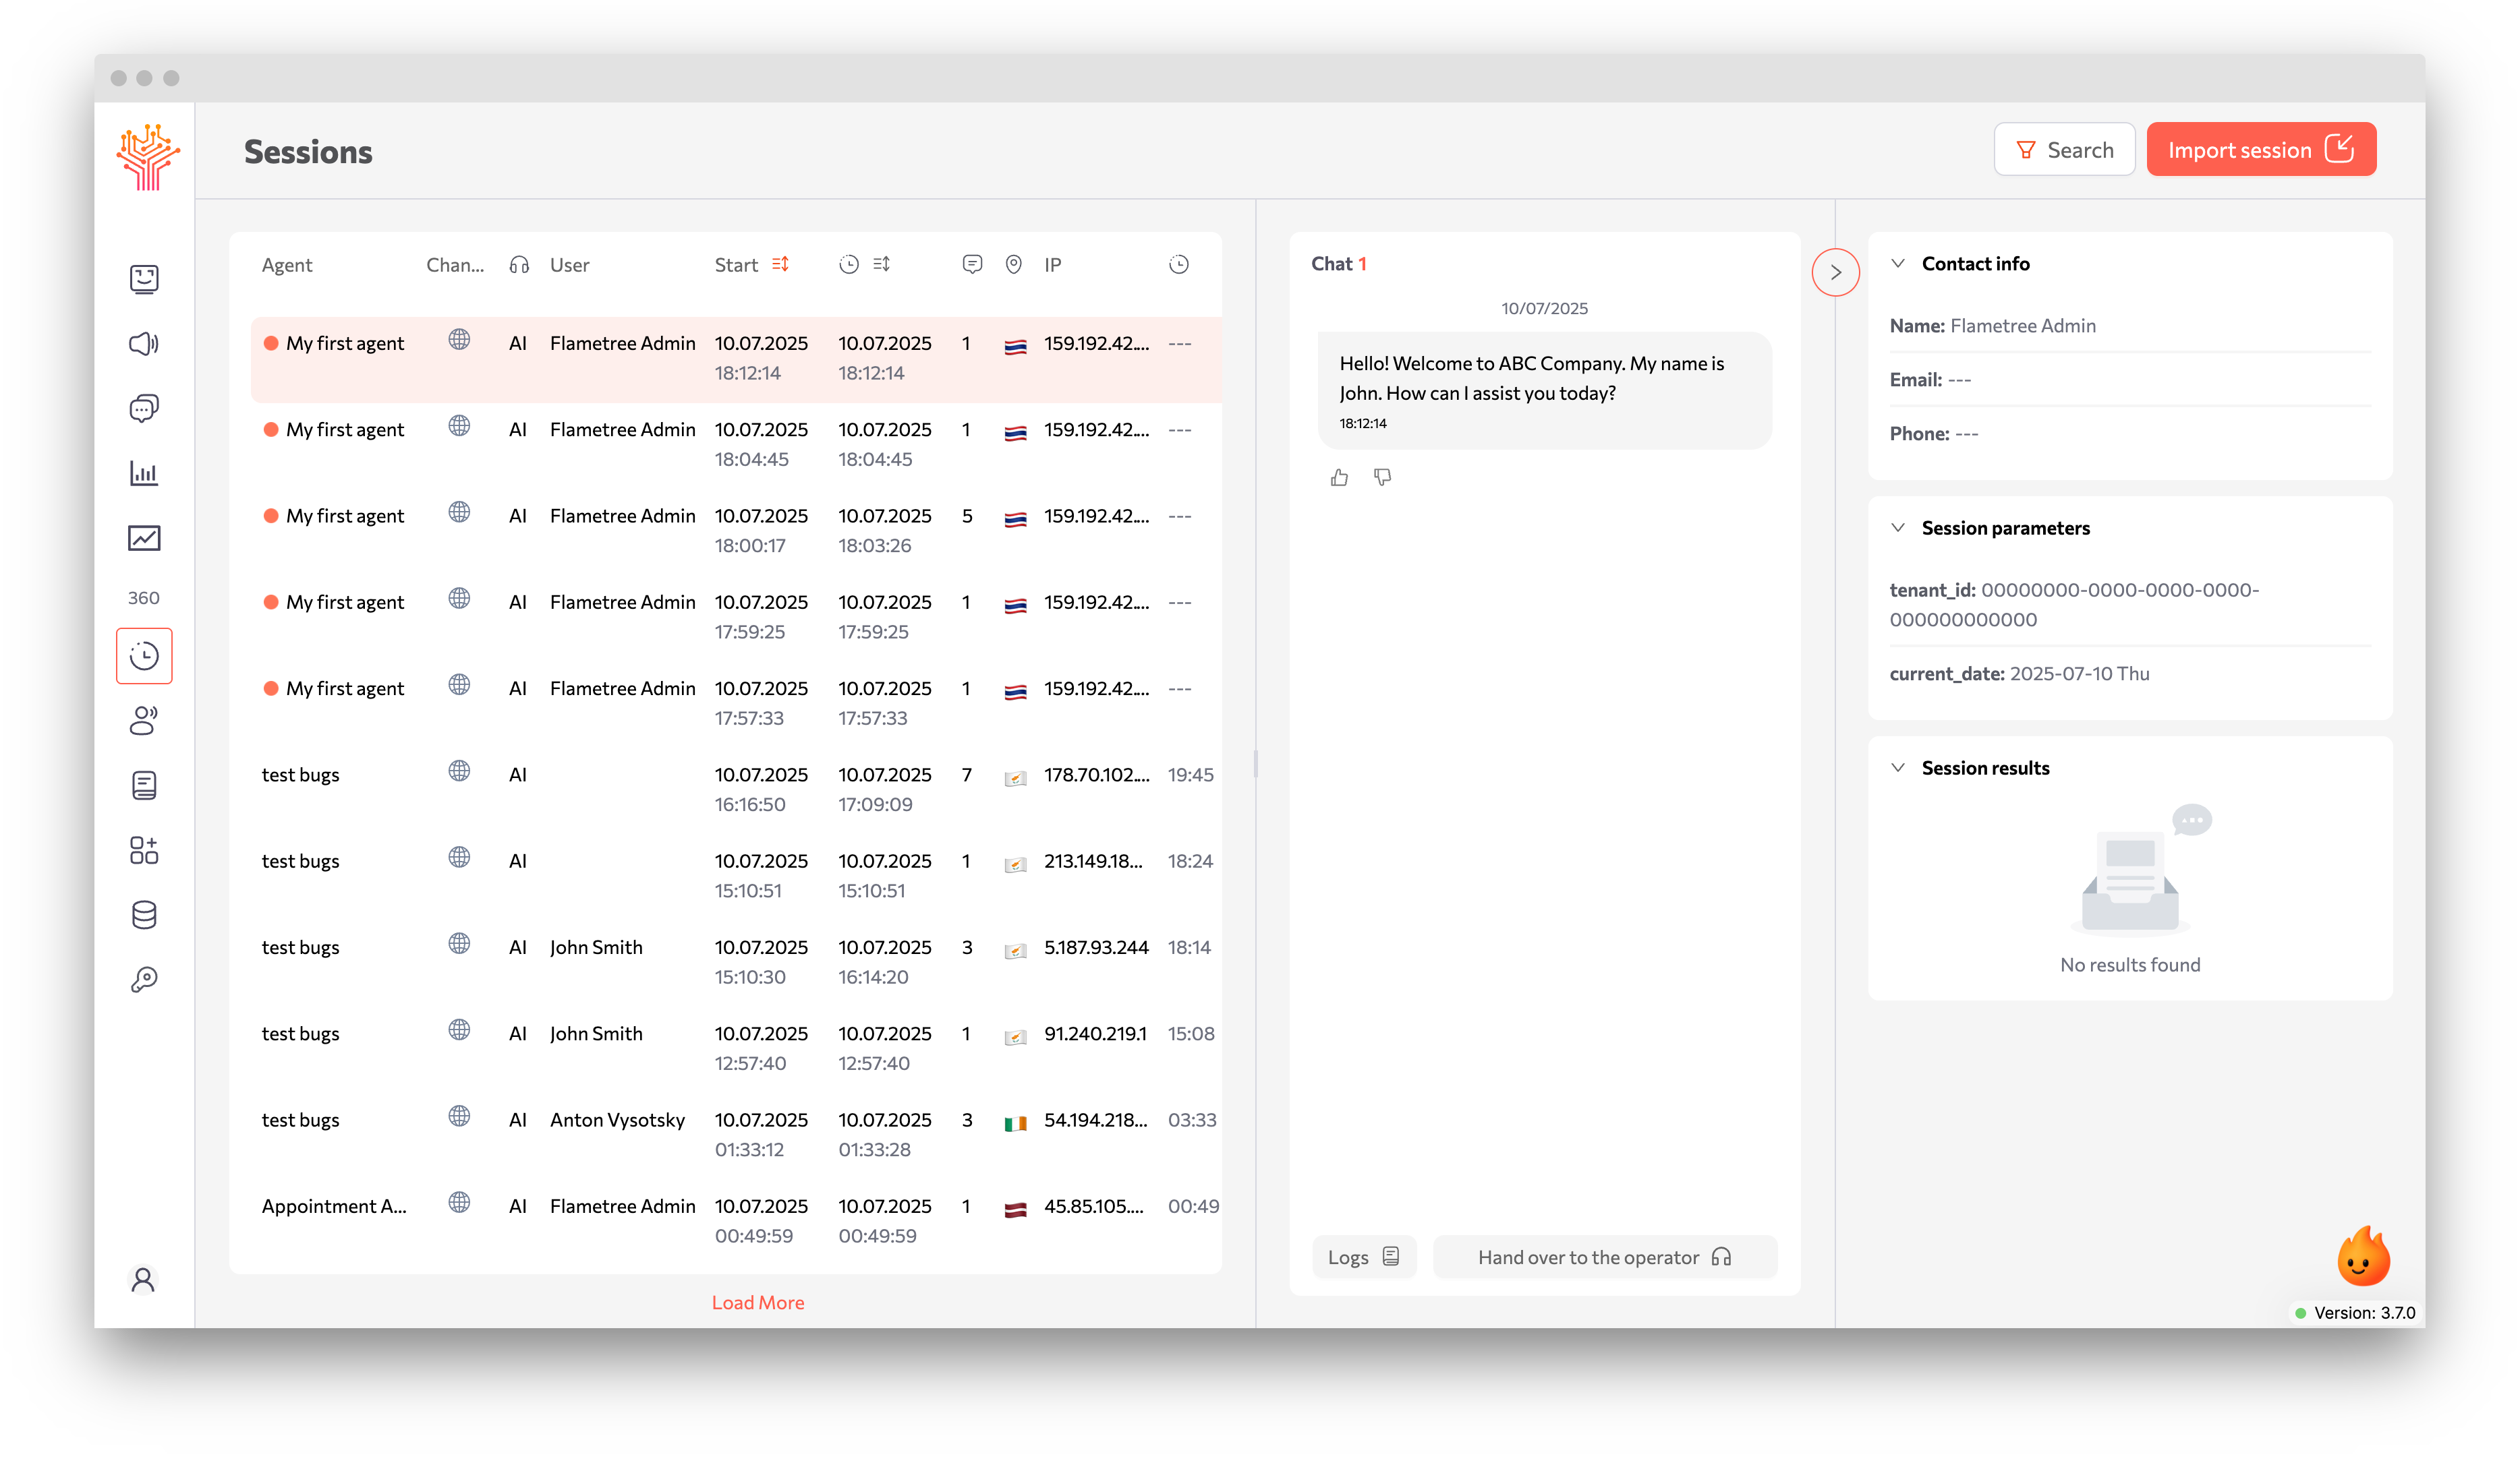Viewport: 2520px width, 1463px height.
Task: Select the test bugs session started 16:16:50
Action: [x=736, y=790]
